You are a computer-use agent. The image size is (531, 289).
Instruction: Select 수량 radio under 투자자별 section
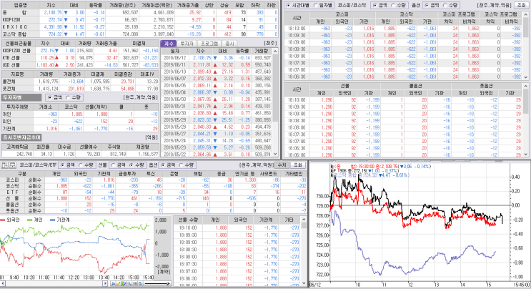click(x=74, y=97)
